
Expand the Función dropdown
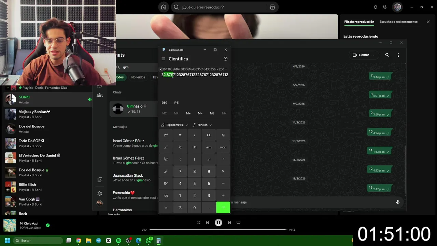(202, 125)
